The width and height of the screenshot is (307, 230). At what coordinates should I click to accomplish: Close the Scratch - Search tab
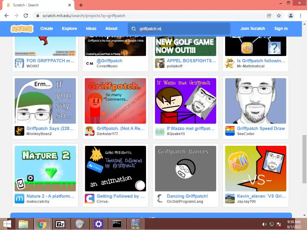point(70,5)
